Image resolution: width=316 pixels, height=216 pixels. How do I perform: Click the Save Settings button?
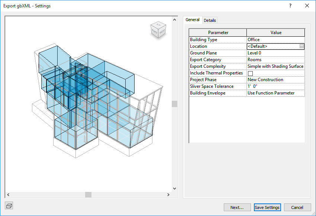click(267, 207)
